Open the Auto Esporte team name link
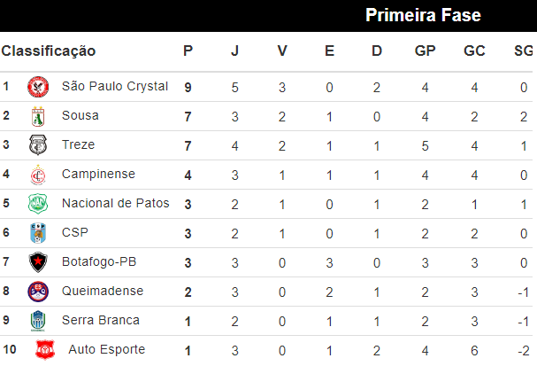Image resolution: width=537 pixels, height=366 pixels. pyautogui.click(x=106, y=350)
